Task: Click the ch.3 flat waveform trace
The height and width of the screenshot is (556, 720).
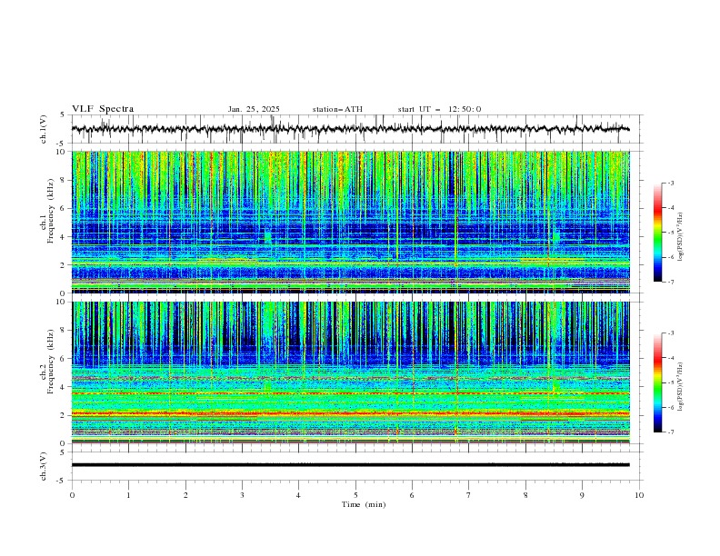Action: 351,465
